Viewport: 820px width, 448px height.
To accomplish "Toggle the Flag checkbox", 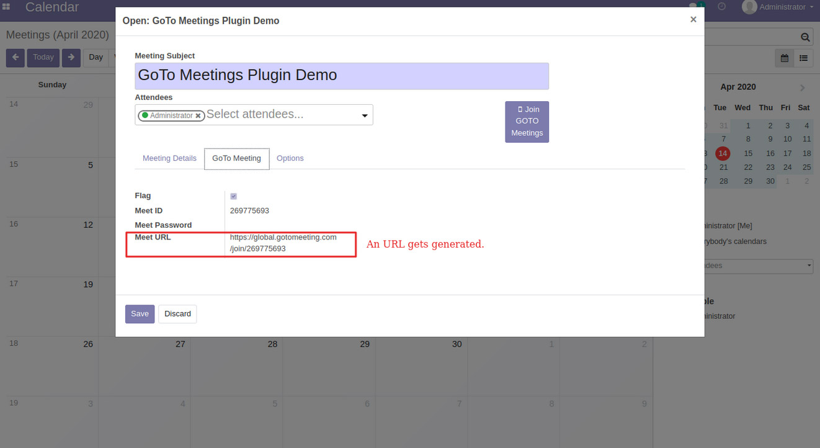I will pyautogui.click(x=234, y=196).
